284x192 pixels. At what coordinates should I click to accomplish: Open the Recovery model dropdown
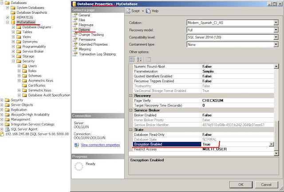point(276,30)
